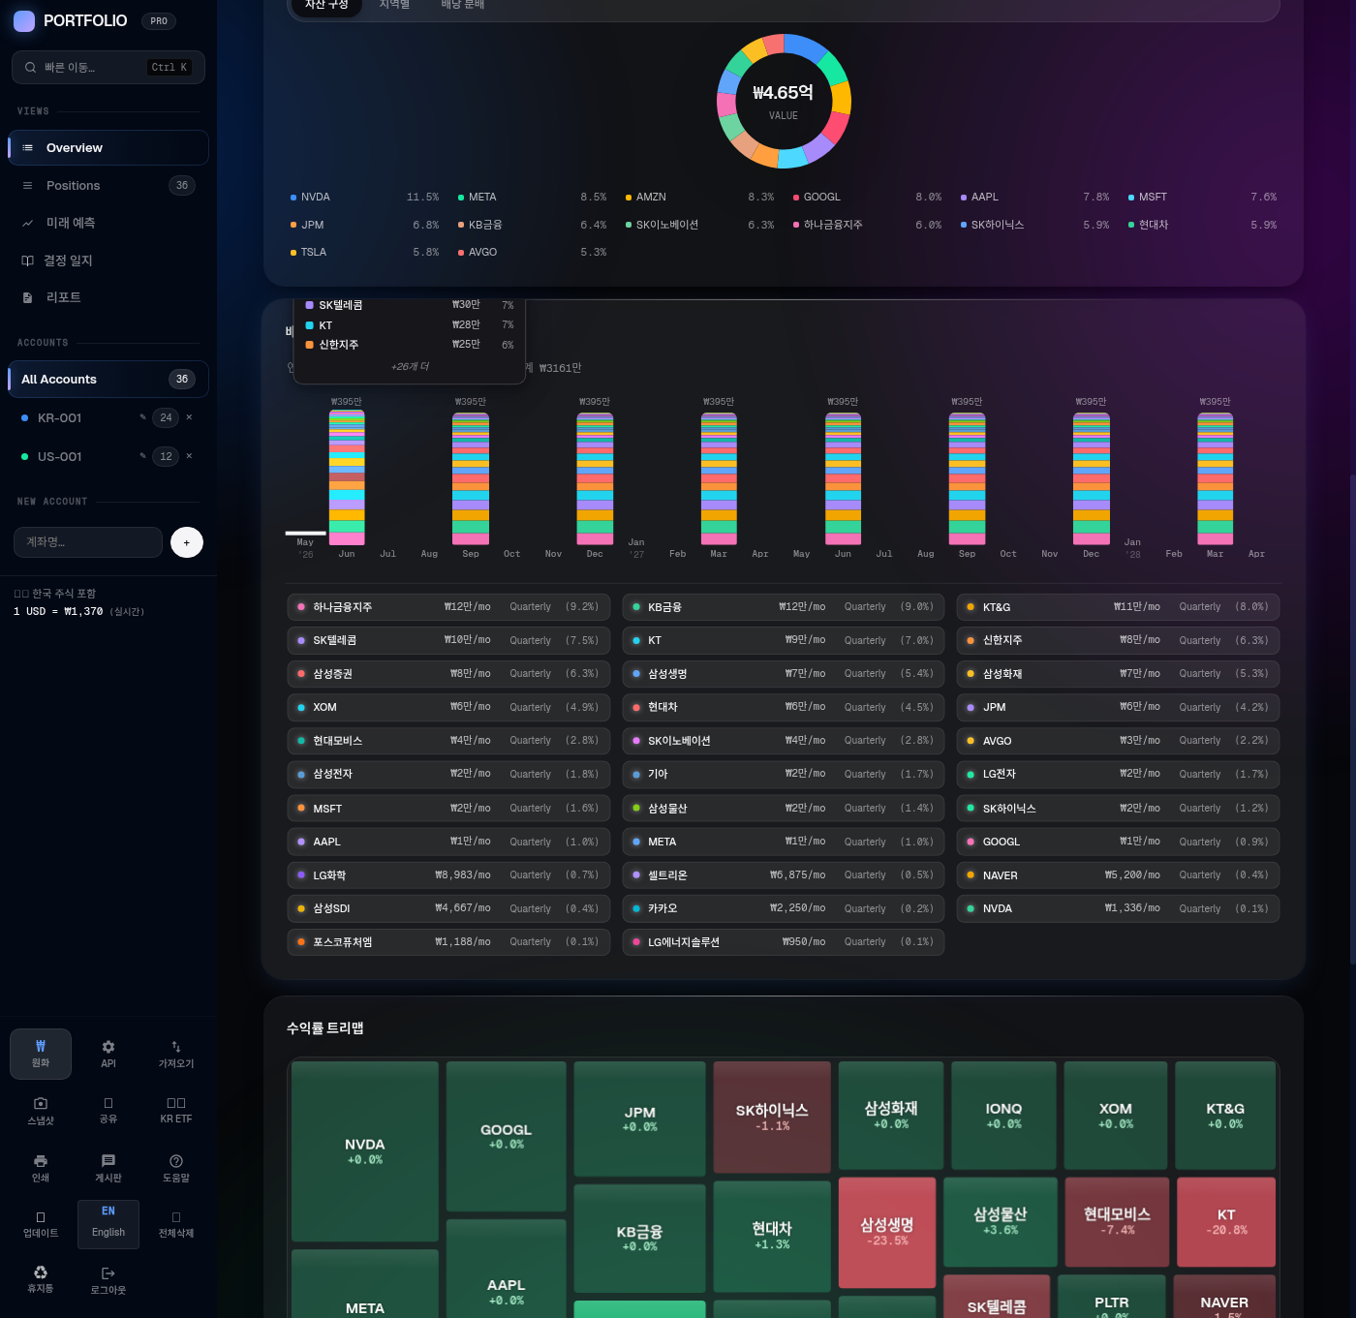Click the META legend entry at 8.5%
The height and width of the screenshot is (1318, 1356).
(x=532, y=197)
